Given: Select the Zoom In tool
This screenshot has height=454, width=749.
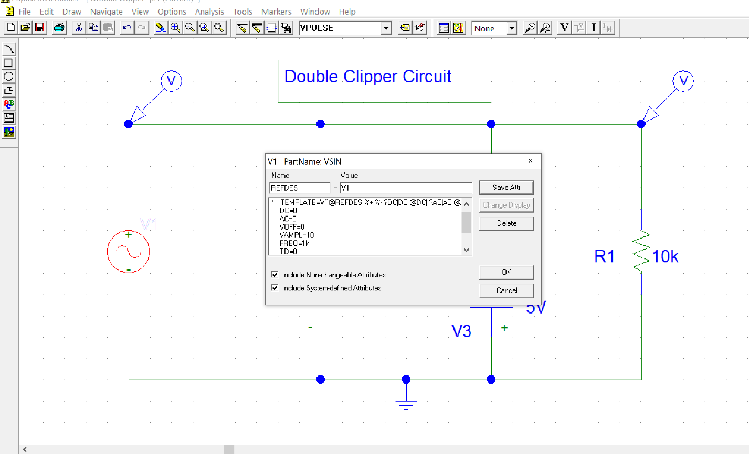Looking at the screenshot, I should (x=175, y=27).
